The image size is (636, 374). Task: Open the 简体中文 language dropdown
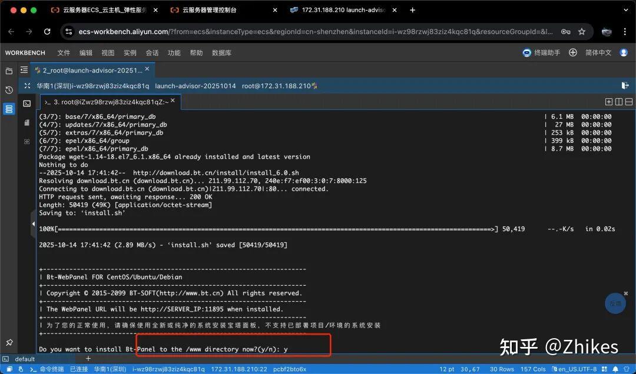point(598,53)
